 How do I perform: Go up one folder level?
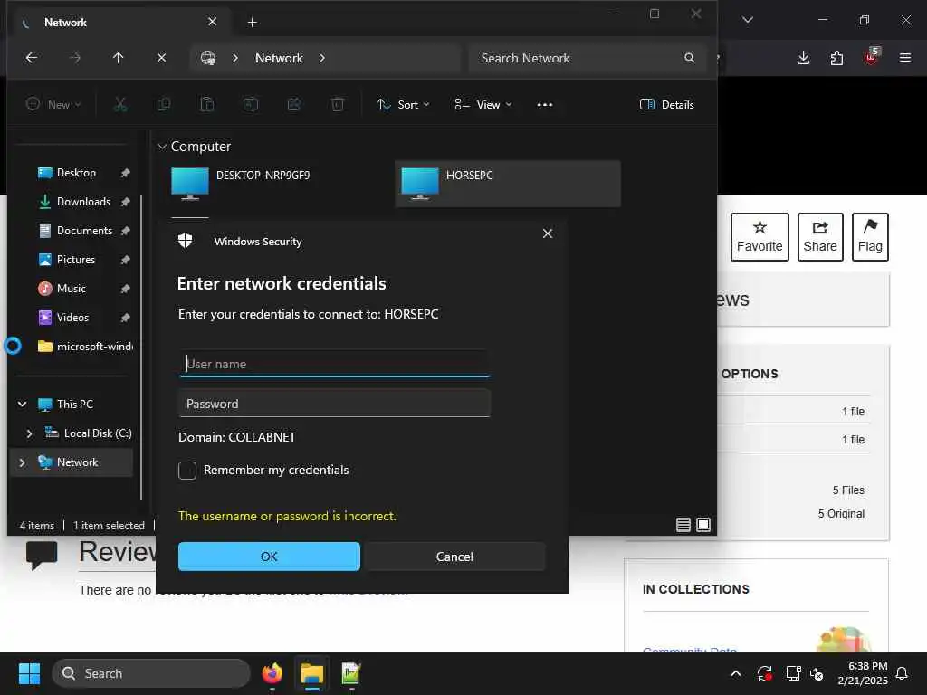tap(119, 58)
